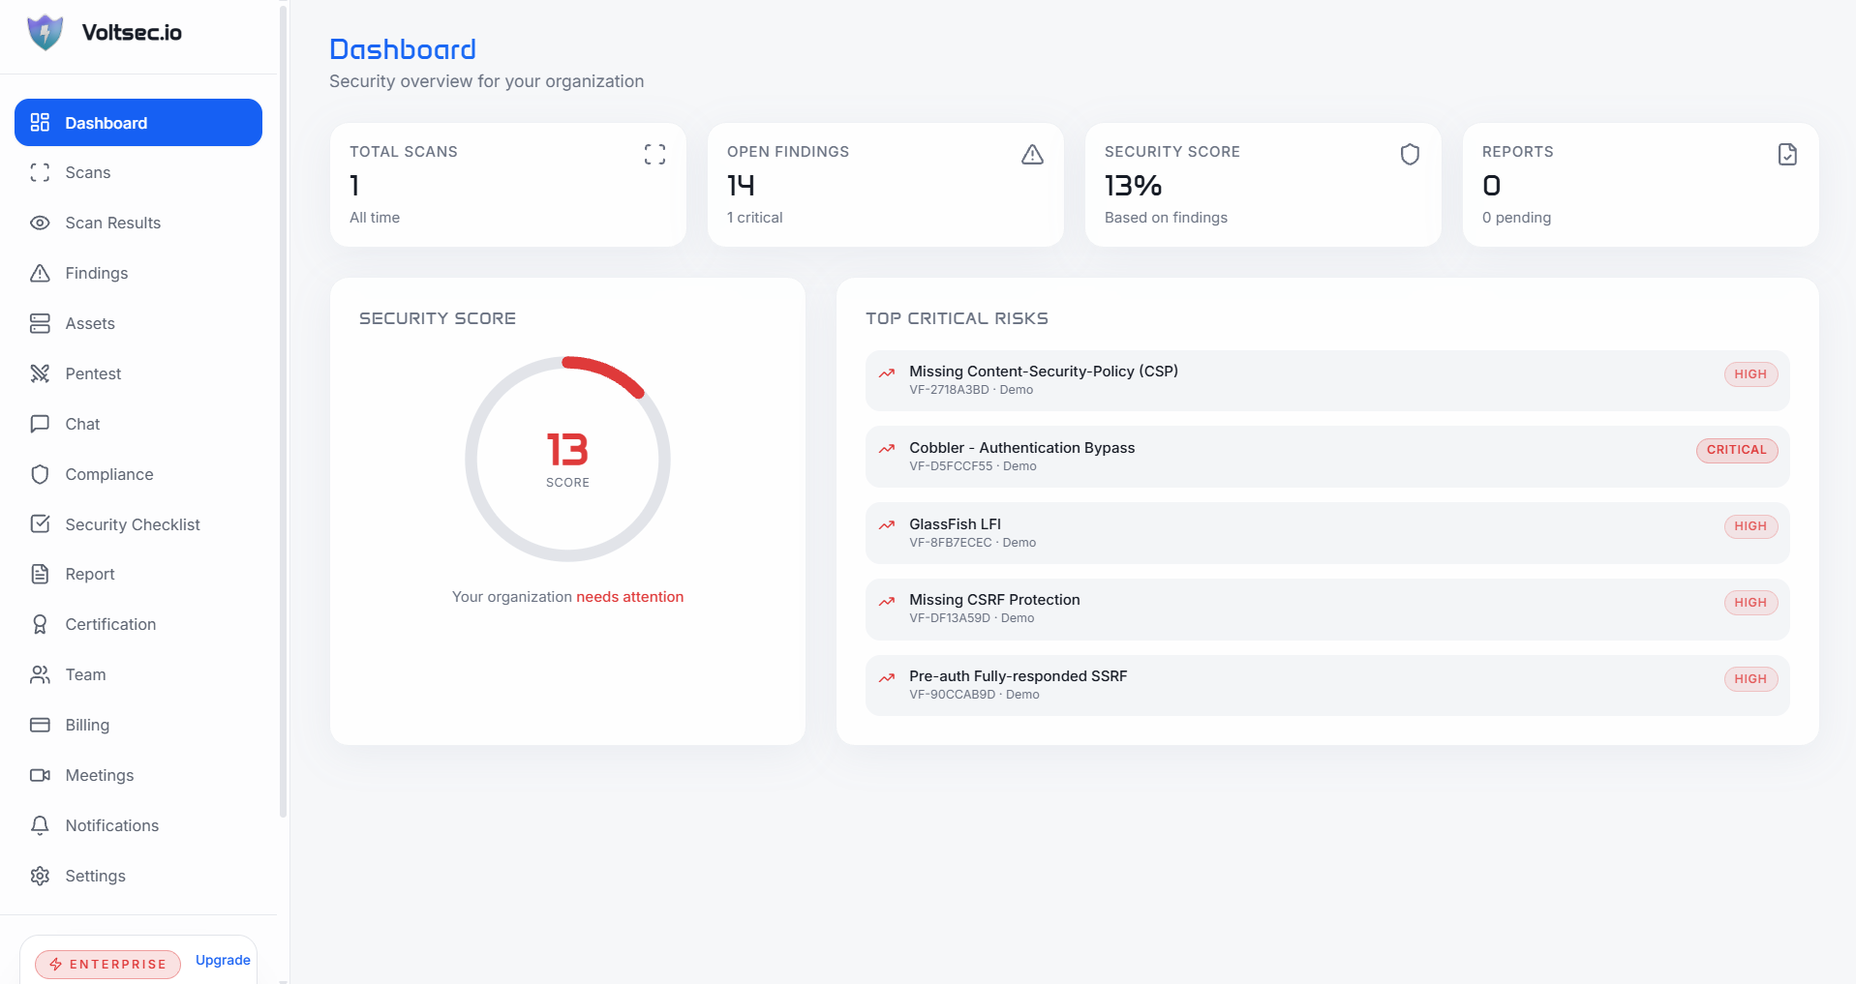Go to the Compliance page
The image size is (1856, 984).
tap(138, 474)
